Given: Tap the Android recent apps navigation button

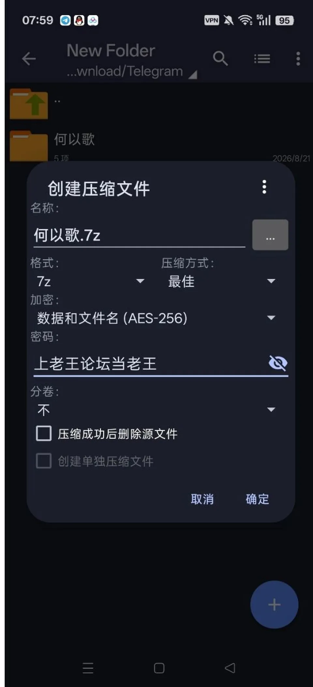Looking at the screenshot, I should (x=88, y=668).
